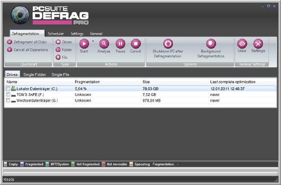Maximize the Defrag Pro window
This screenshot has width=281, height=185.
pyautogui.click(x=268, y=6)
